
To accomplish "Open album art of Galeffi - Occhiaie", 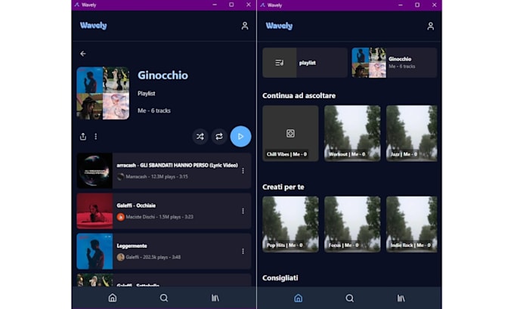I will [x=94, y=211].
